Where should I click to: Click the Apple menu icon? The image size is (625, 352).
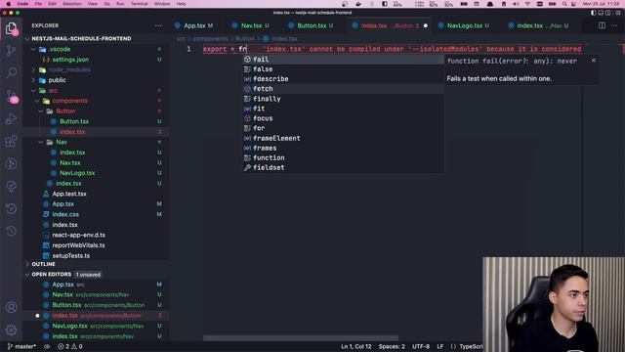(x=9, y=4)
